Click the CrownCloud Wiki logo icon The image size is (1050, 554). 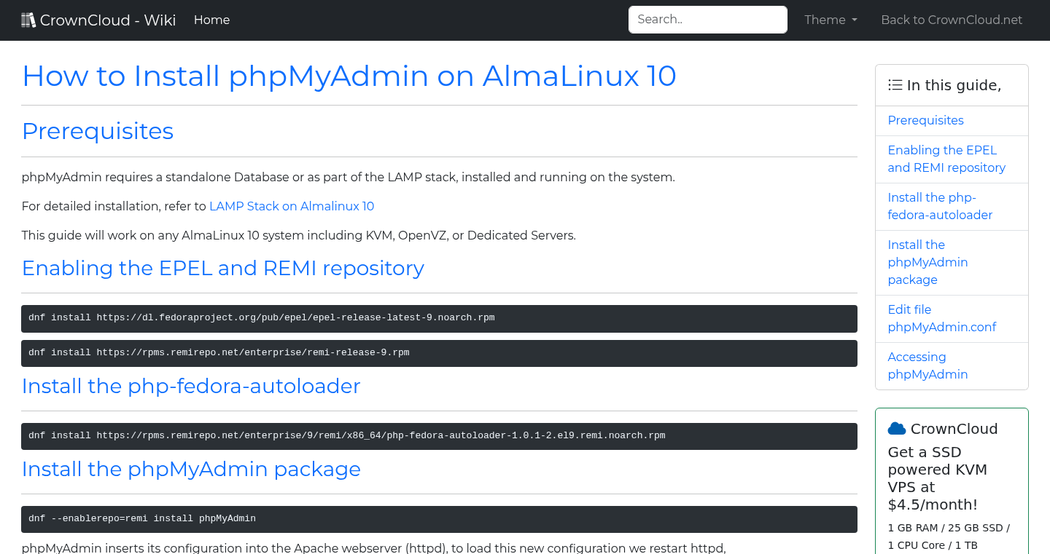pos(28,19)
